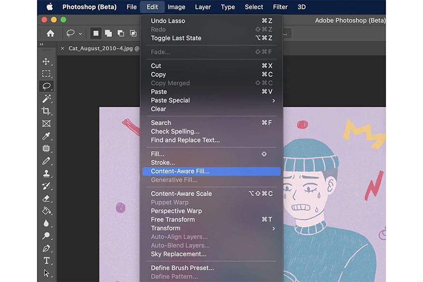Image resolution: width=423 pixels, height=282 pixels.
Task: Select the Eraser tool
Action: (x=46, y=198)
